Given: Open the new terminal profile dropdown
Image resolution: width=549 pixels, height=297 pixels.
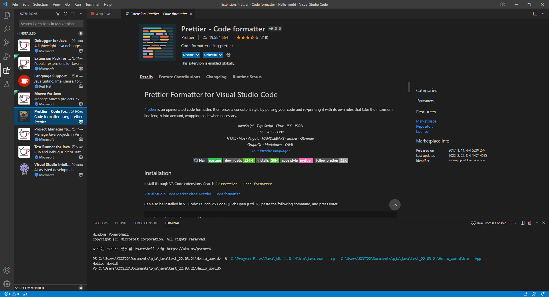Looking at the screenshot, I should (x=516, y=223).
